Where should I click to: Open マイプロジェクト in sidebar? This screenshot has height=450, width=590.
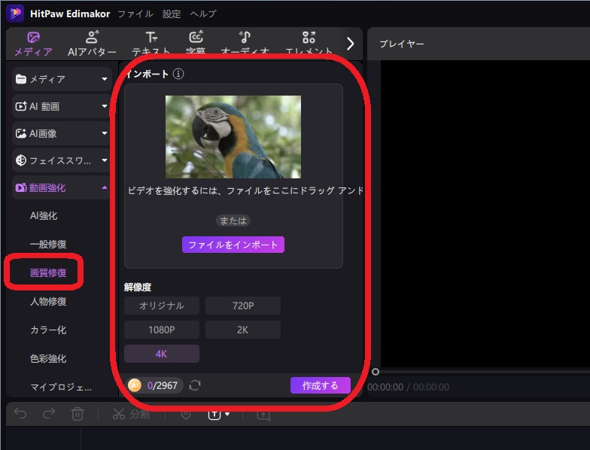61,387
